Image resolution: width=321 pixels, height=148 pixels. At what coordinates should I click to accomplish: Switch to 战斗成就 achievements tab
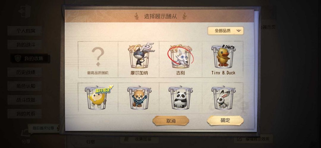pyautogui.click(x=25, y=100)
